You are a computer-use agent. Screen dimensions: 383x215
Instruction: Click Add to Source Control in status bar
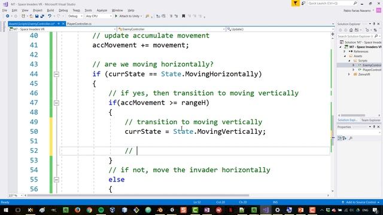point(360,202)
